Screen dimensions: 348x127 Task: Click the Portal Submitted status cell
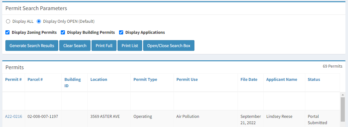click(317, 119)
